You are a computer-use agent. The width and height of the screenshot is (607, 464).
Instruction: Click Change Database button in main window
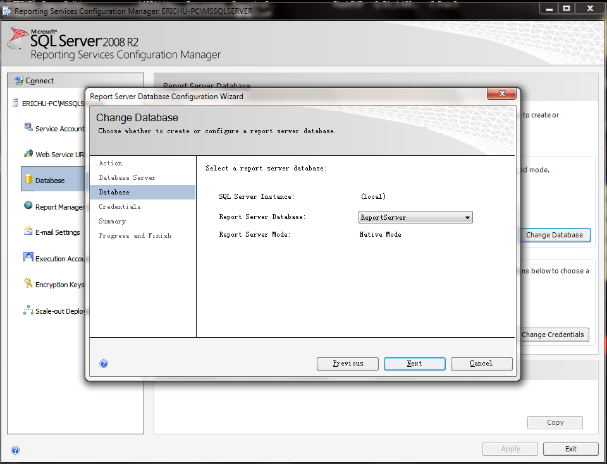point(555,235)
